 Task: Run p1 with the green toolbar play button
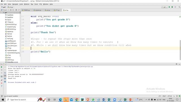pyautogui.click(x=169, y=7)
